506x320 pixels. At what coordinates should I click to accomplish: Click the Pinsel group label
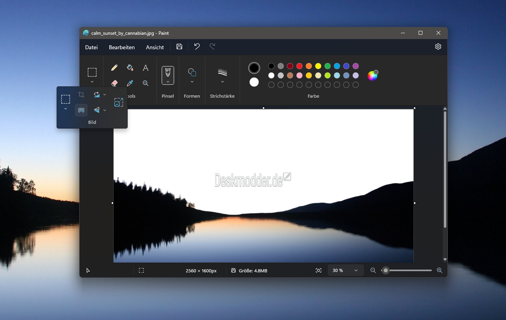point(168,96)
